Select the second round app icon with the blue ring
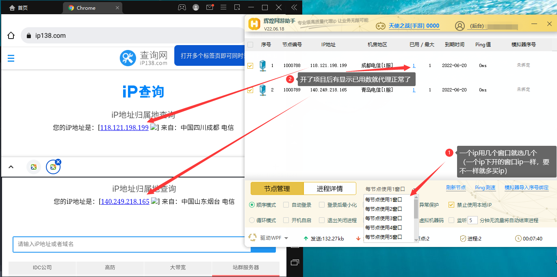 click(53, 167)
